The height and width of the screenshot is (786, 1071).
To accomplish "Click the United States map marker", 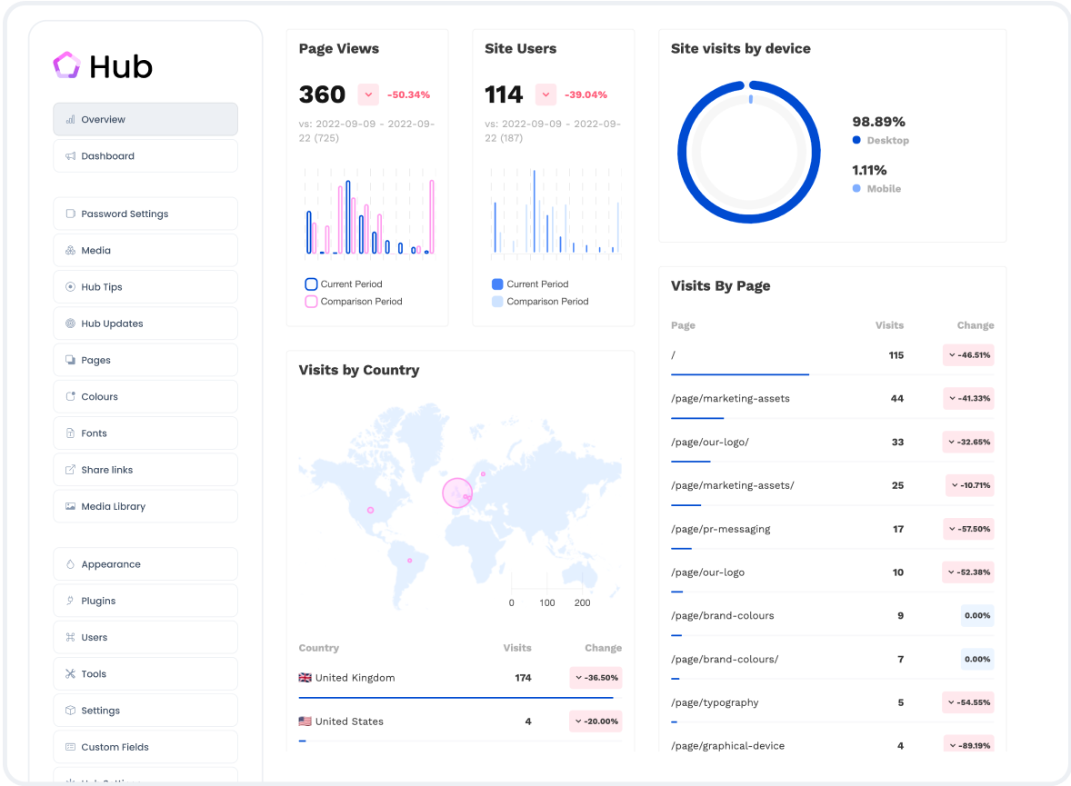I will [x=370, y=510].
